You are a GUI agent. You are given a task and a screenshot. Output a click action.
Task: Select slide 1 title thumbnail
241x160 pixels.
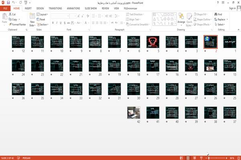click(x=230, y=42)
